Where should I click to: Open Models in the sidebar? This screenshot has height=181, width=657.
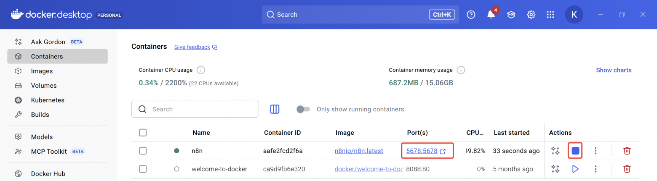tap(57, 137)
